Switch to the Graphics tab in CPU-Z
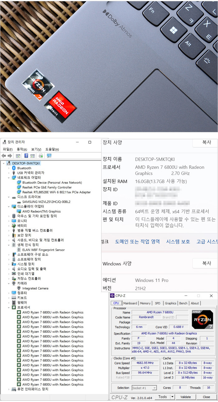This screenshot has height=402, width=218. [170, 303]
